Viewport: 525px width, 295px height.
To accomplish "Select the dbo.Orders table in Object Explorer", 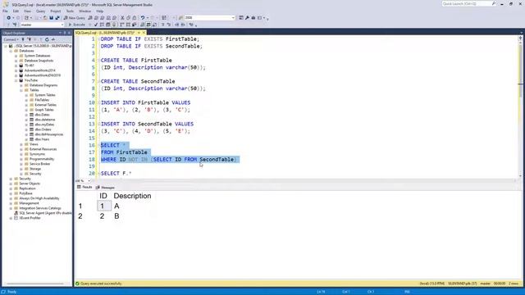I will point(43,129).
